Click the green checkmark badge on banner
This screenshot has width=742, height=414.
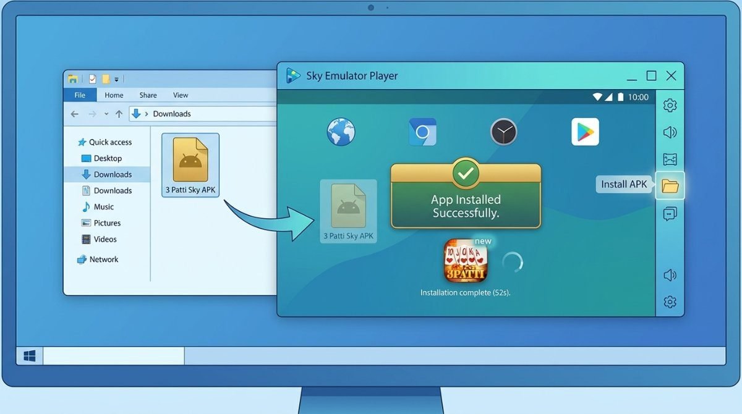tap(466, 173)
